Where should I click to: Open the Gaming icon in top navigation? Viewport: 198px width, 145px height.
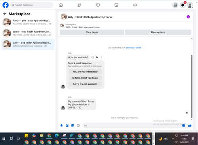pos(135,5)
